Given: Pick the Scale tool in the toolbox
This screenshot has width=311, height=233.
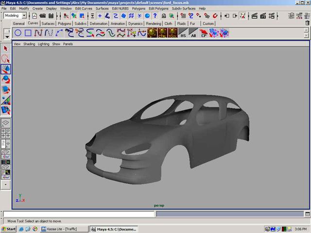Looking at the screenshot, I should 6,90.
